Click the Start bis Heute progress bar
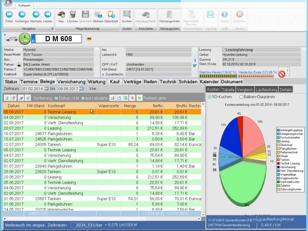 tap(218, 76)
